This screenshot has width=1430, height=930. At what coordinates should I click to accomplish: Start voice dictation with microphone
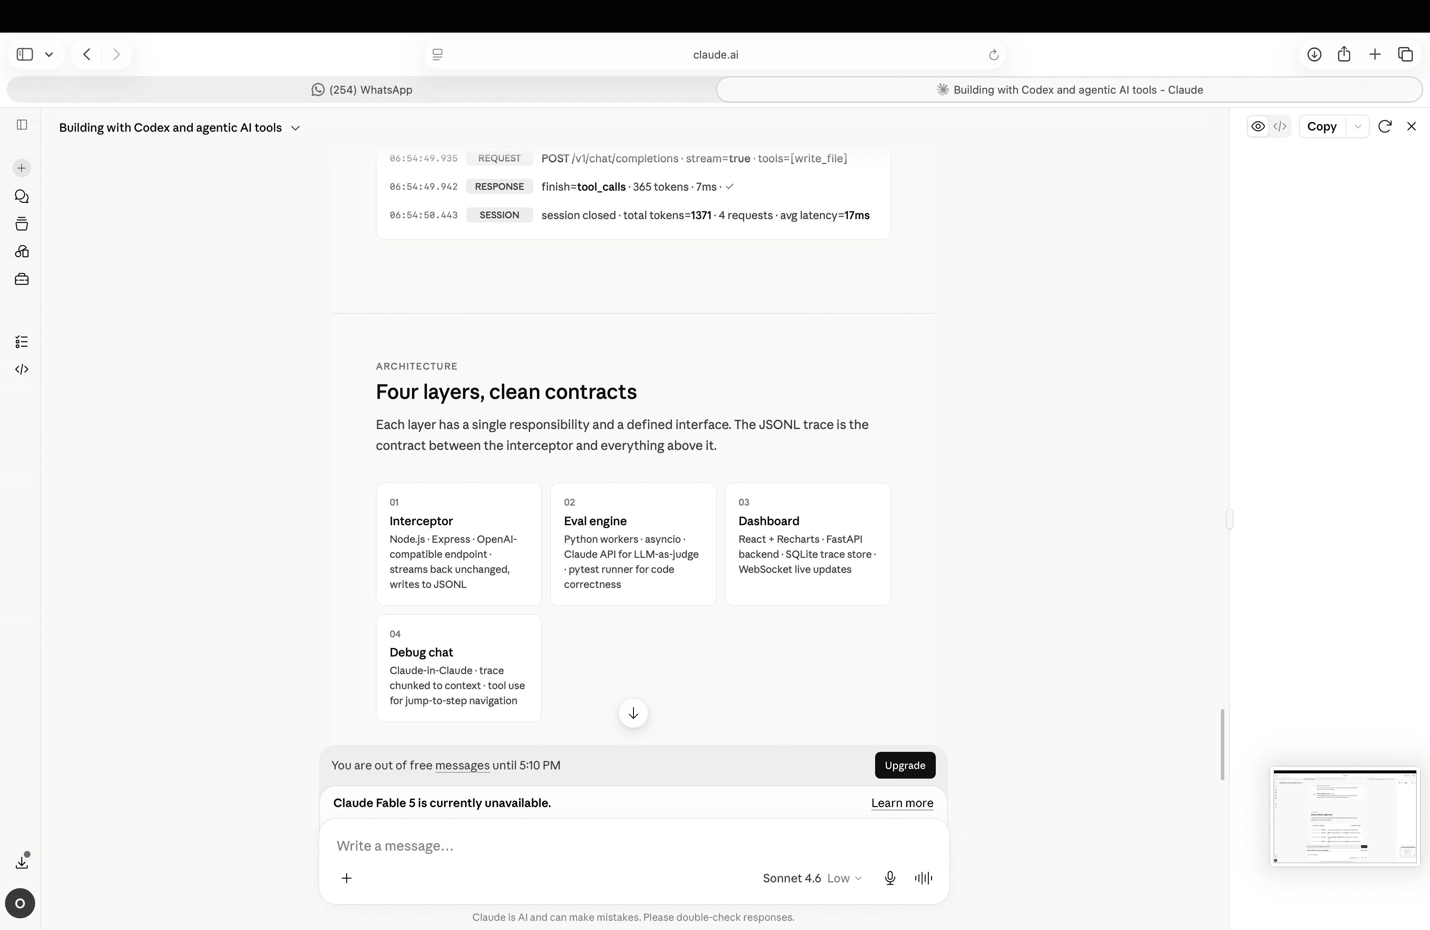pyautogui.click(x=890, y=878)
